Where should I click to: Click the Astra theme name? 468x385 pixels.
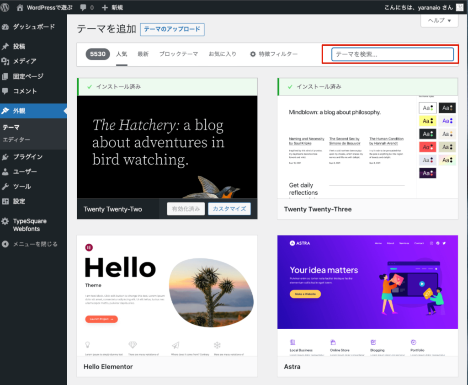(292, 367)
